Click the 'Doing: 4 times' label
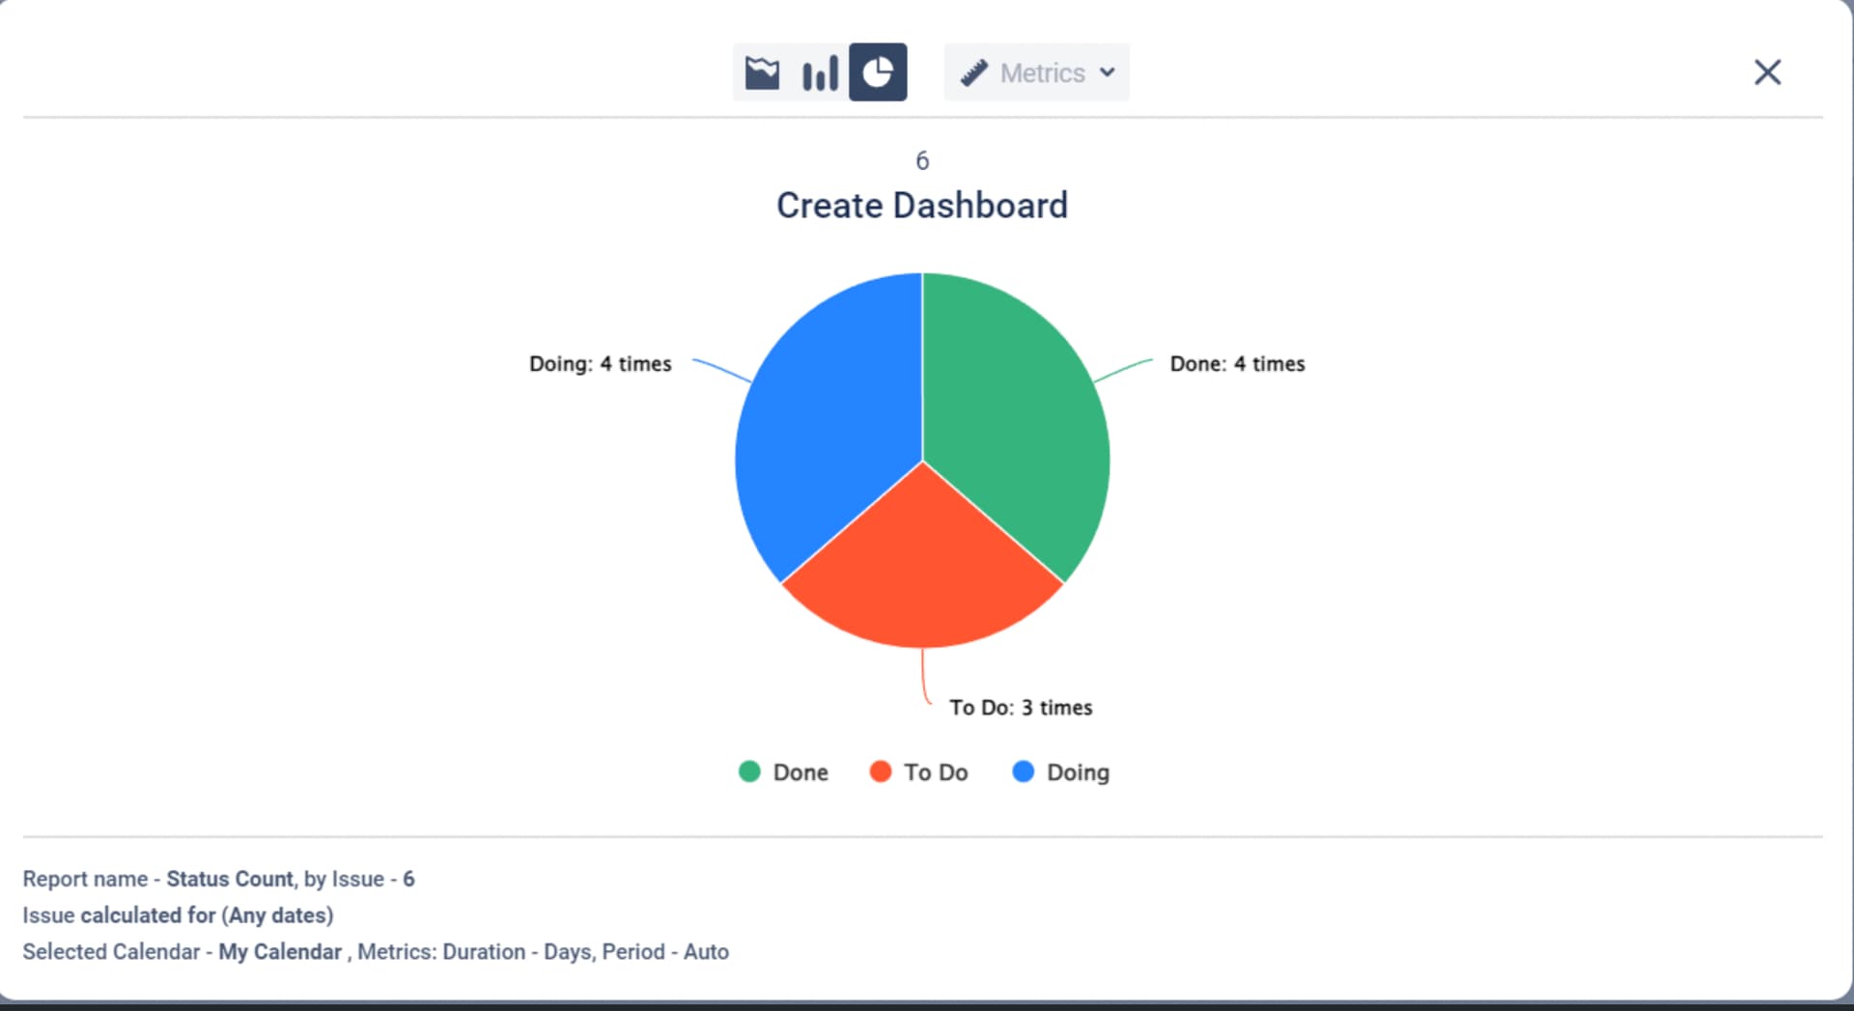 [x=600, y=364]
